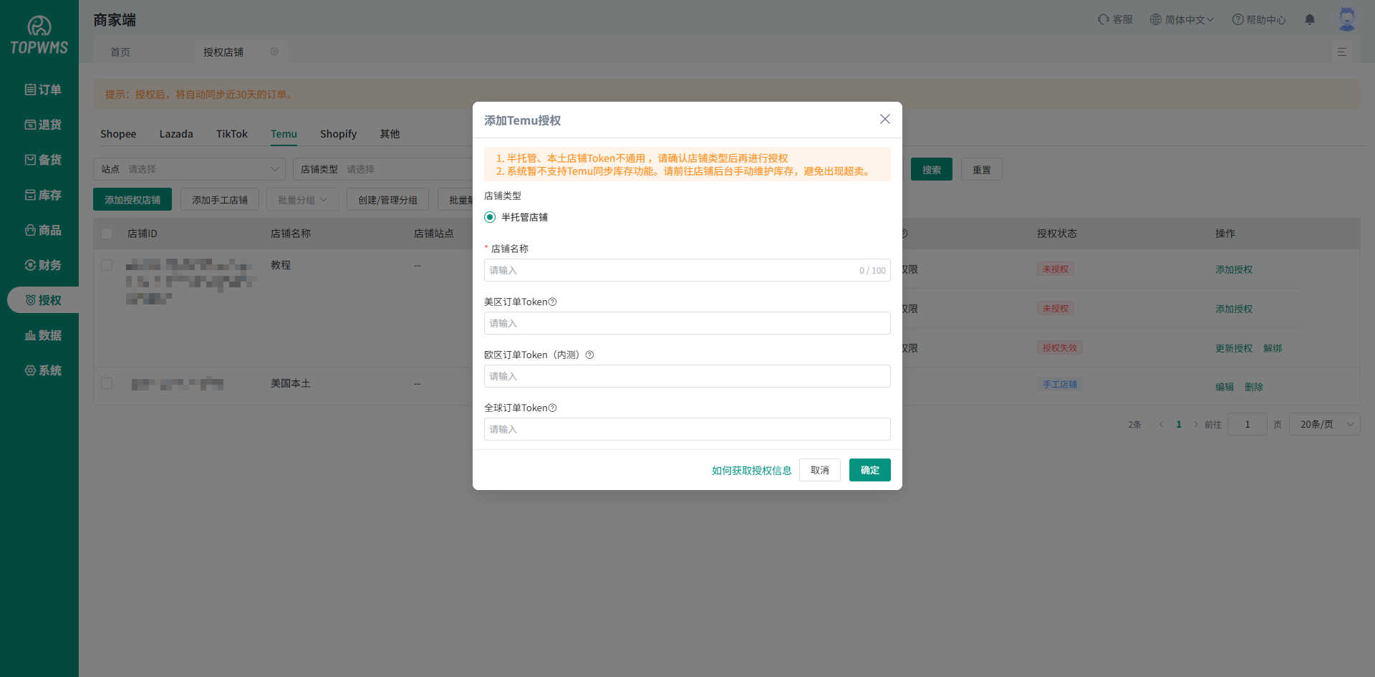
Task: Click the 确定 confirm button
Action: (869, 470)
